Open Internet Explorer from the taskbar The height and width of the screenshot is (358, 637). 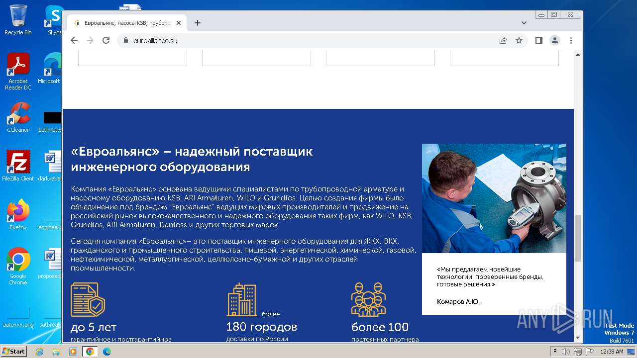[40, 352]
